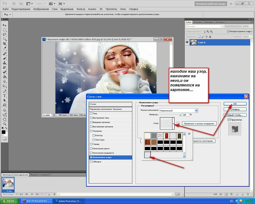
Task: Select the Lasso tool
Action: (x=4, y=34)
